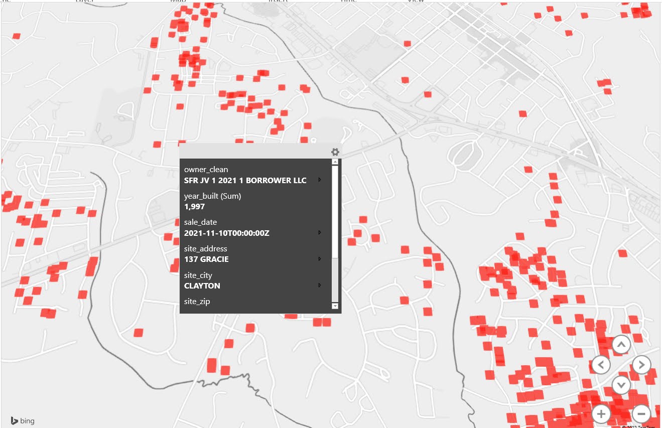Click the "site_zip" field label
The width and height of the screenshot is (662, 428).
tap(197, 302)
